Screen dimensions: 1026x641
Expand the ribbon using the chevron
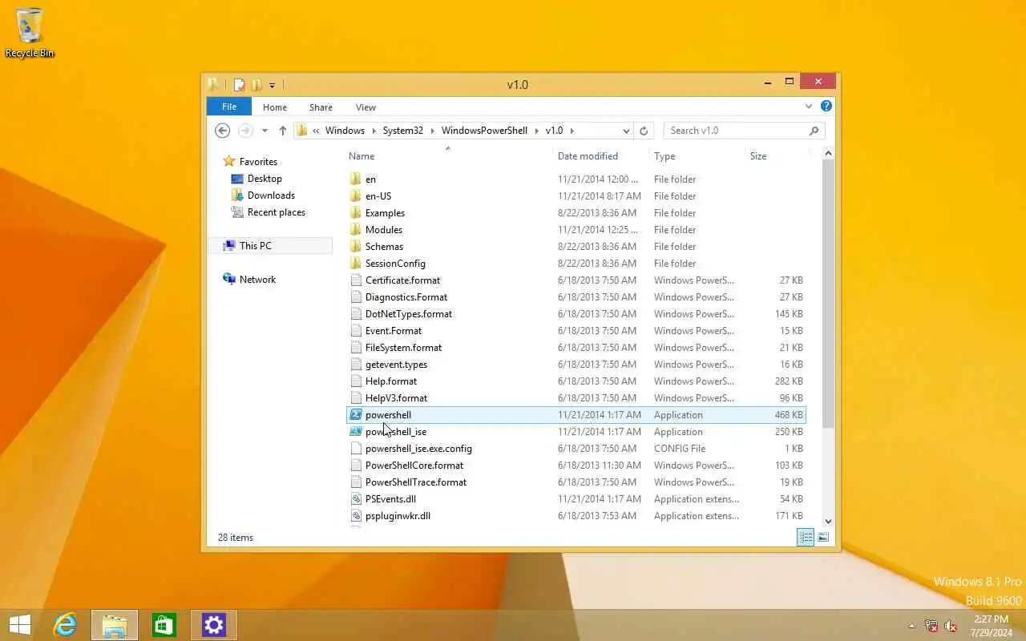coord(809,106)
